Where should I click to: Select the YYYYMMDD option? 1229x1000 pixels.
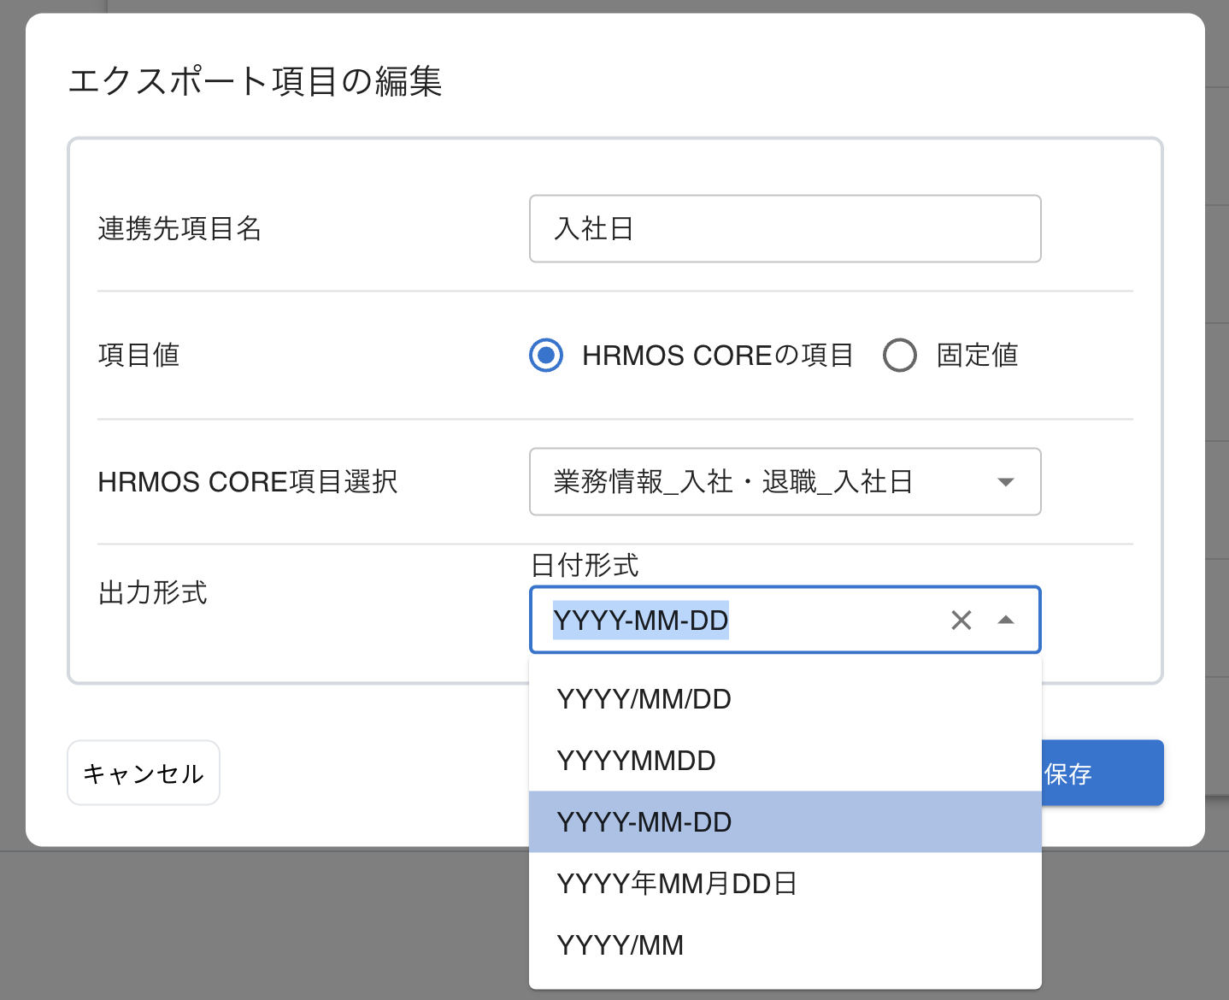(x=637, y=761)
